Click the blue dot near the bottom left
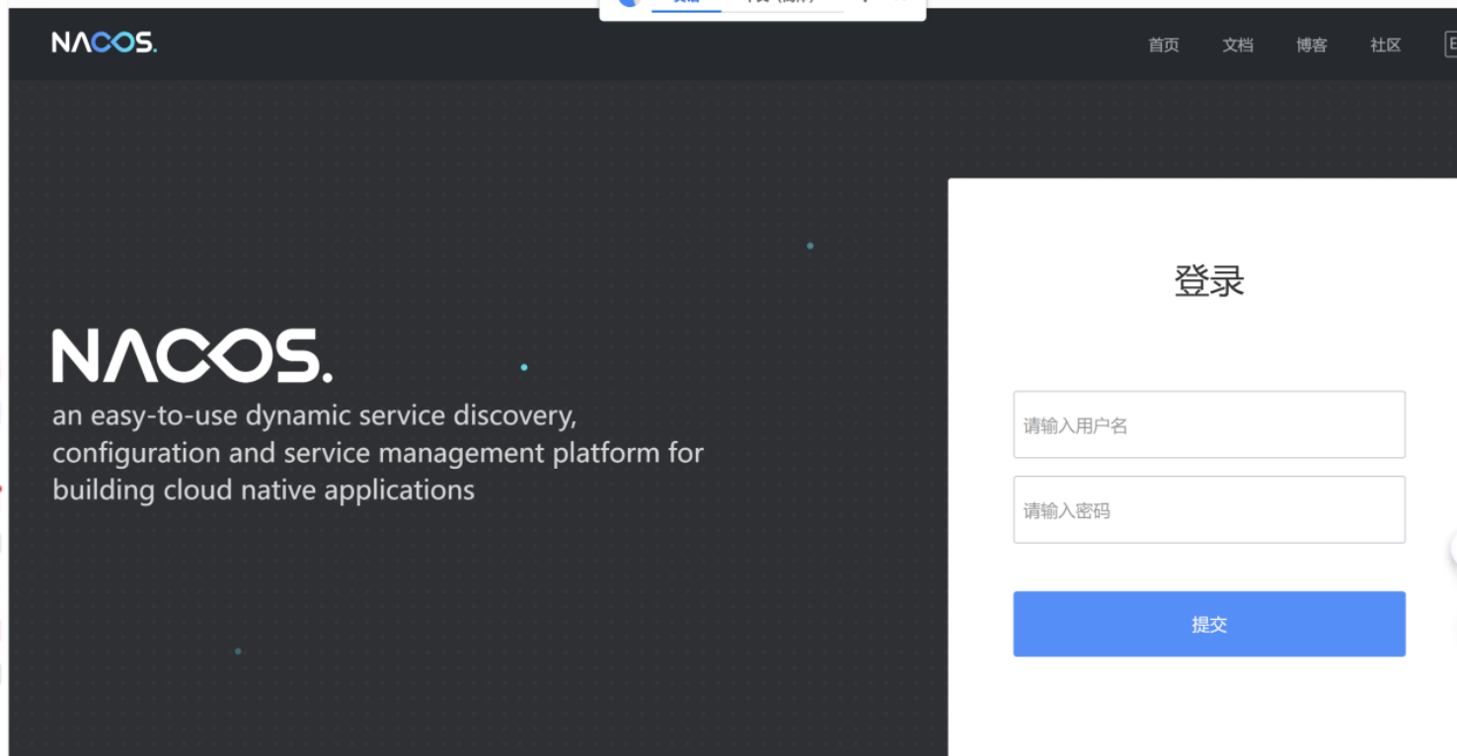 (x=237, y=651)
